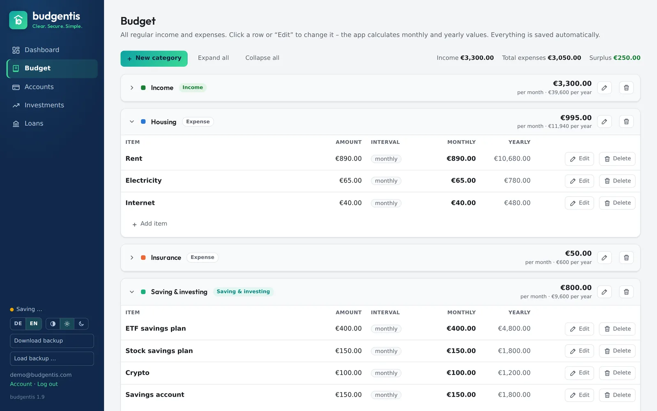The image size is (657, 411).
Task: Go to Accounts page
Action: [x=52, y=87]
